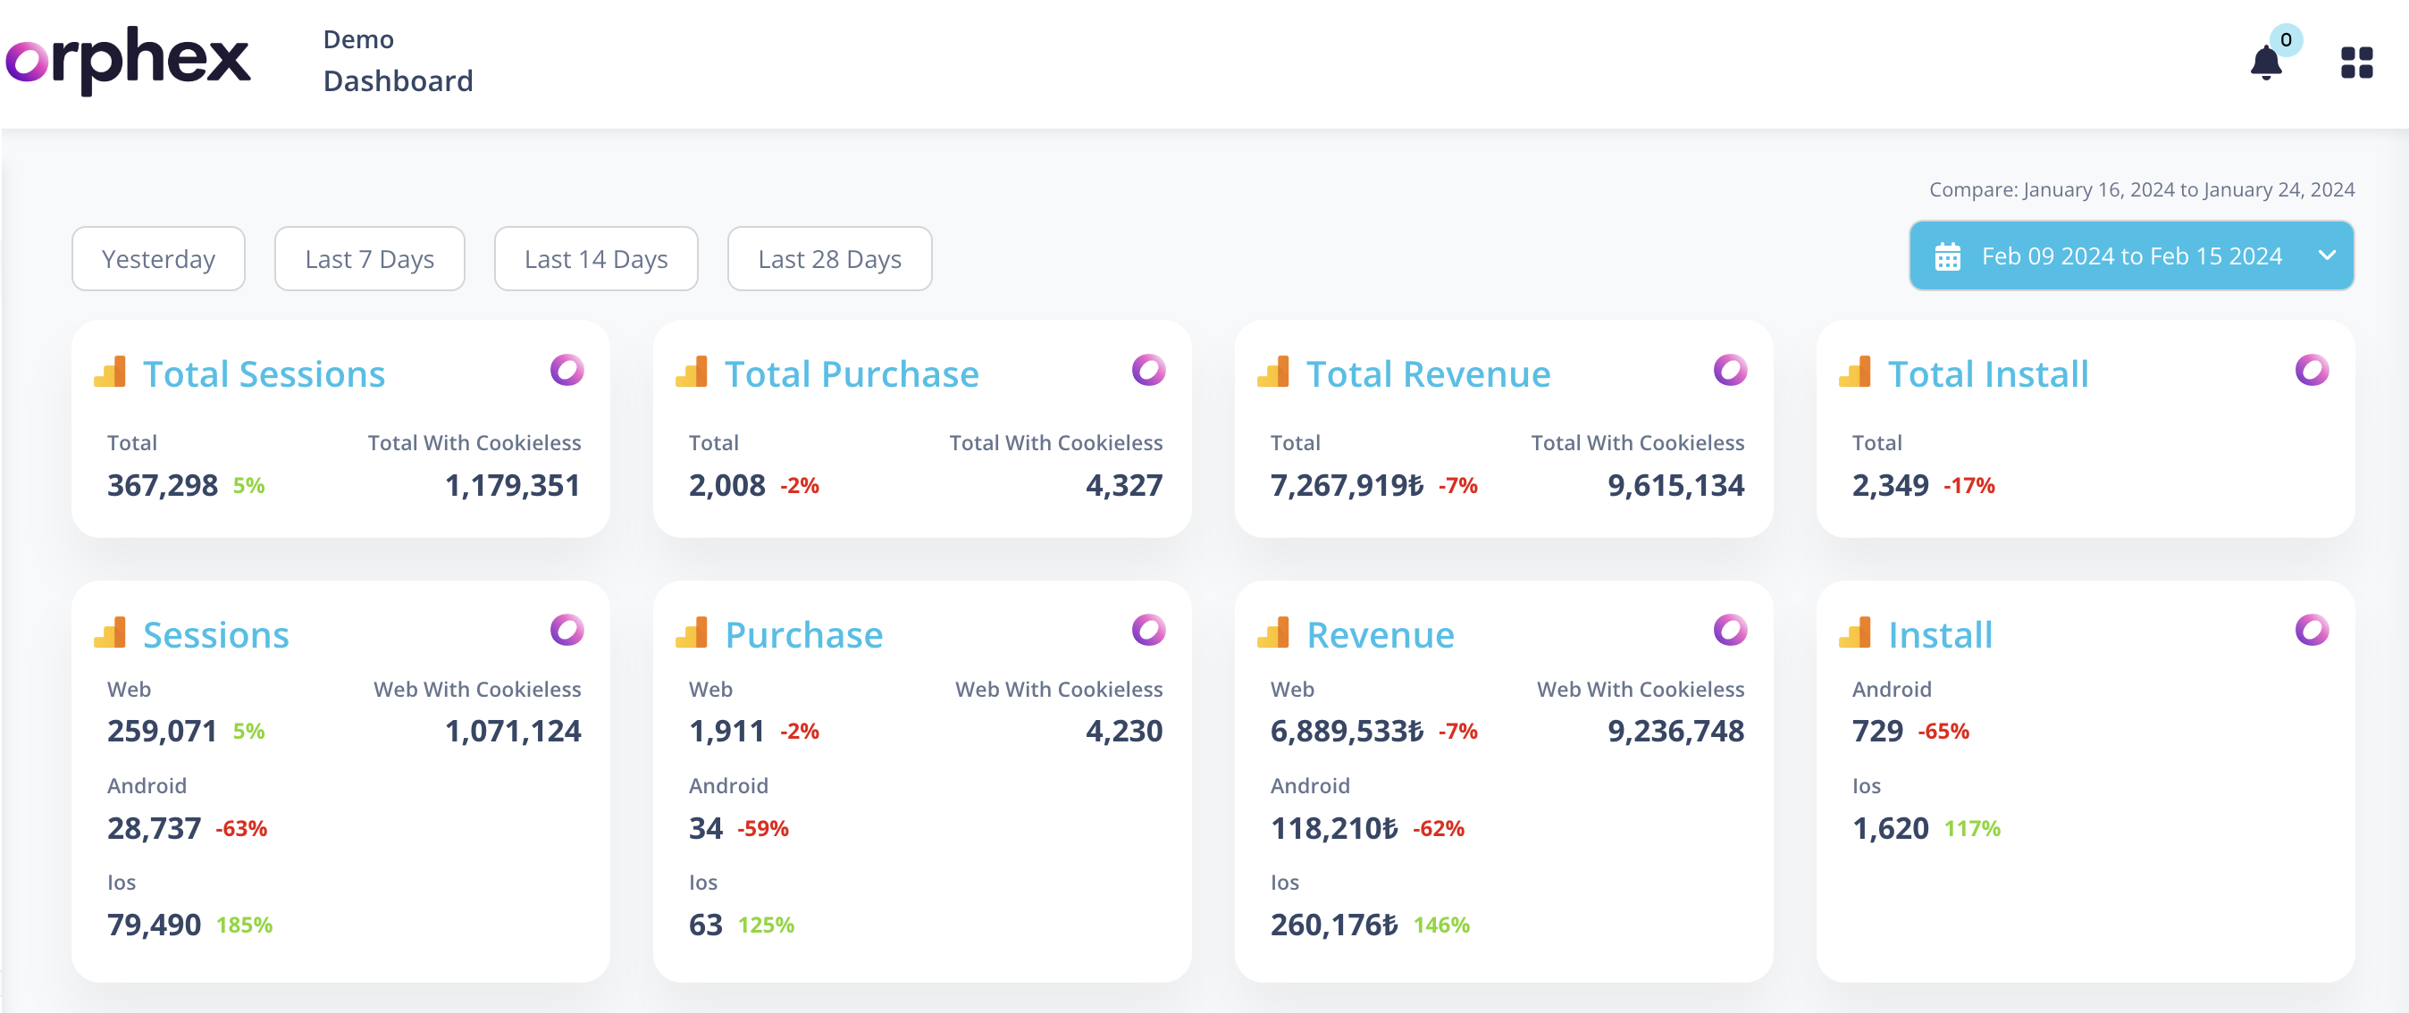
Task: Click the purple ring icon on Total Sessions card
Action: click(x=567, y=370)
